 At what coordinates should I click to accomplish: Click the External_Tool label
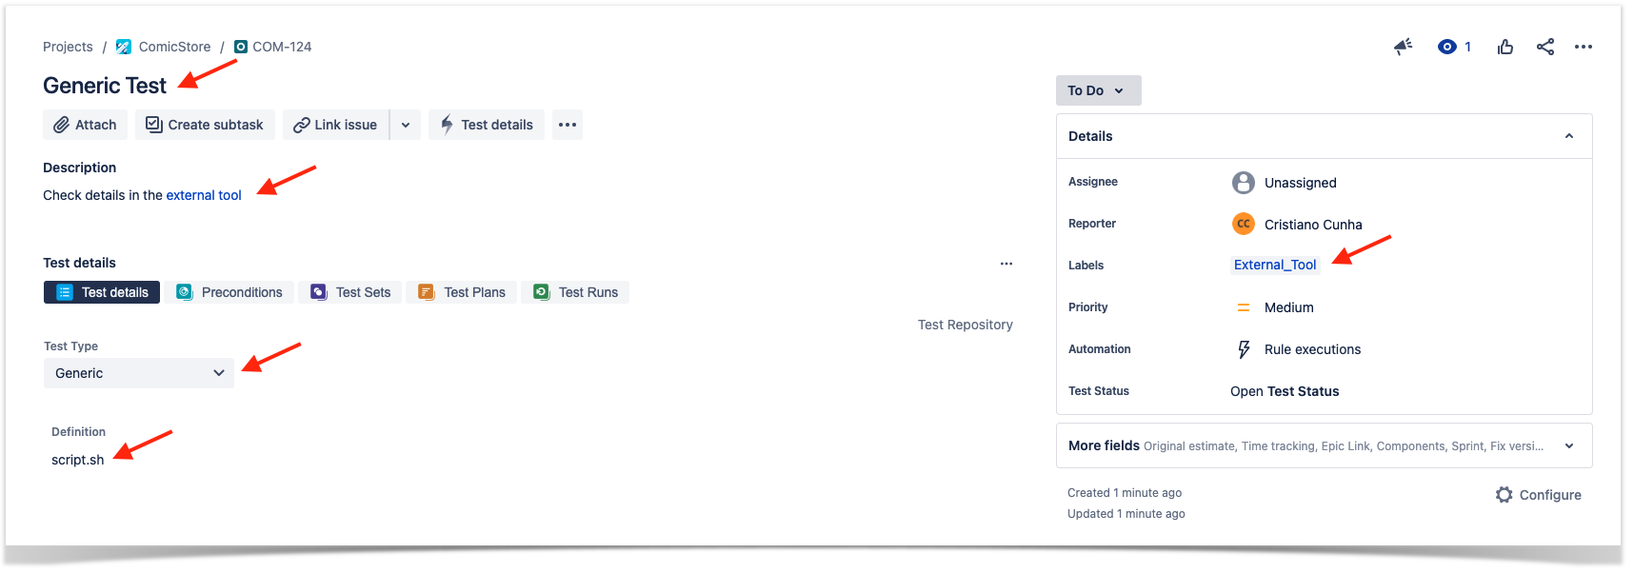pyautogui.click(x=1275, y=266)
